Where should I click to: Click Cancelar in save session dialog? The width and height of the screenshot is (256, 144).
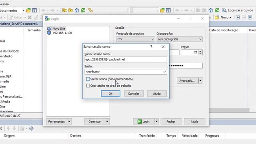(134, 94)
